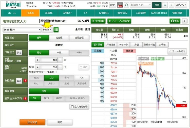190x128 pixels.
Task: Click 余力情報 button
Action: [x=98, y=21]
